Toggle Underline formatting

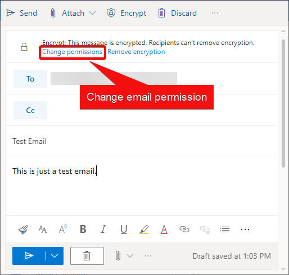[124, 229]
